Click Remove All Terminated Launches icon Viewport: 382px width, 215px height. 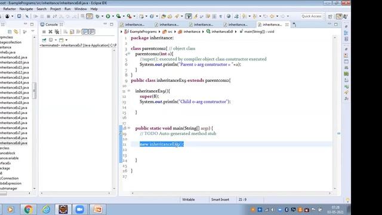coord(57,32)
